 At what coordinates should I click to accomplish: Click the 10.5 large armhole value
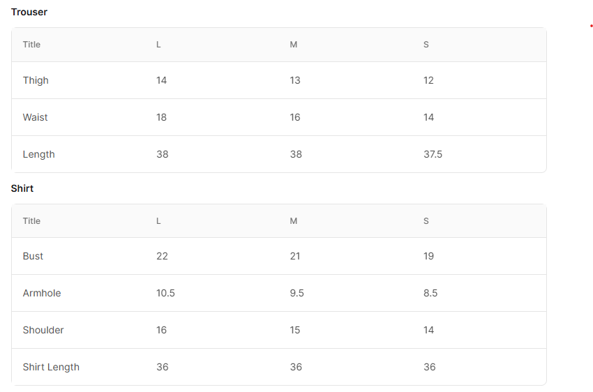click(x=165, y=293)
